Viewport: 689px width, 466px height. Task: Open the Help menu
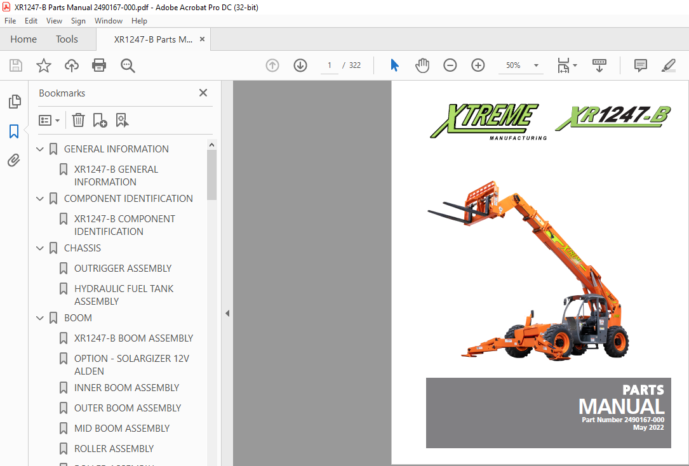[139, 21]
